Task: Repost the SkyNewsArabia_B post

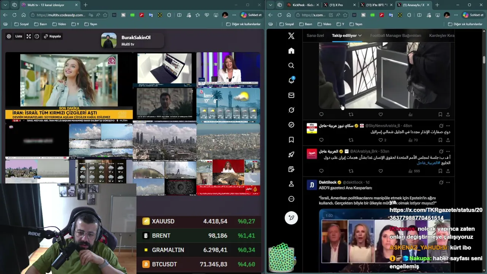Action: (x=351, y=140)
